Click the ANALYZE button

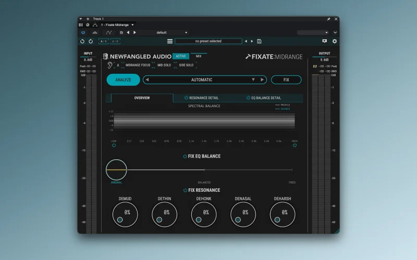coord(123,80)
